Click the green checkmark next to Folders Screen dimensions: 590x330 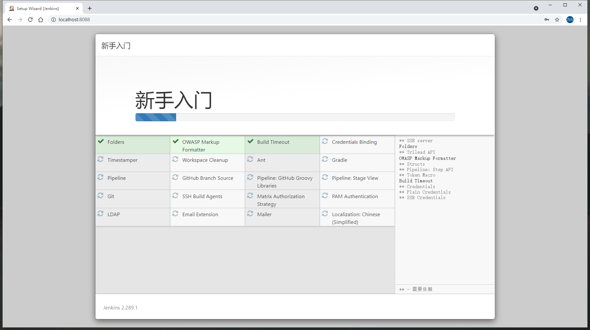[x=101, y=141]
